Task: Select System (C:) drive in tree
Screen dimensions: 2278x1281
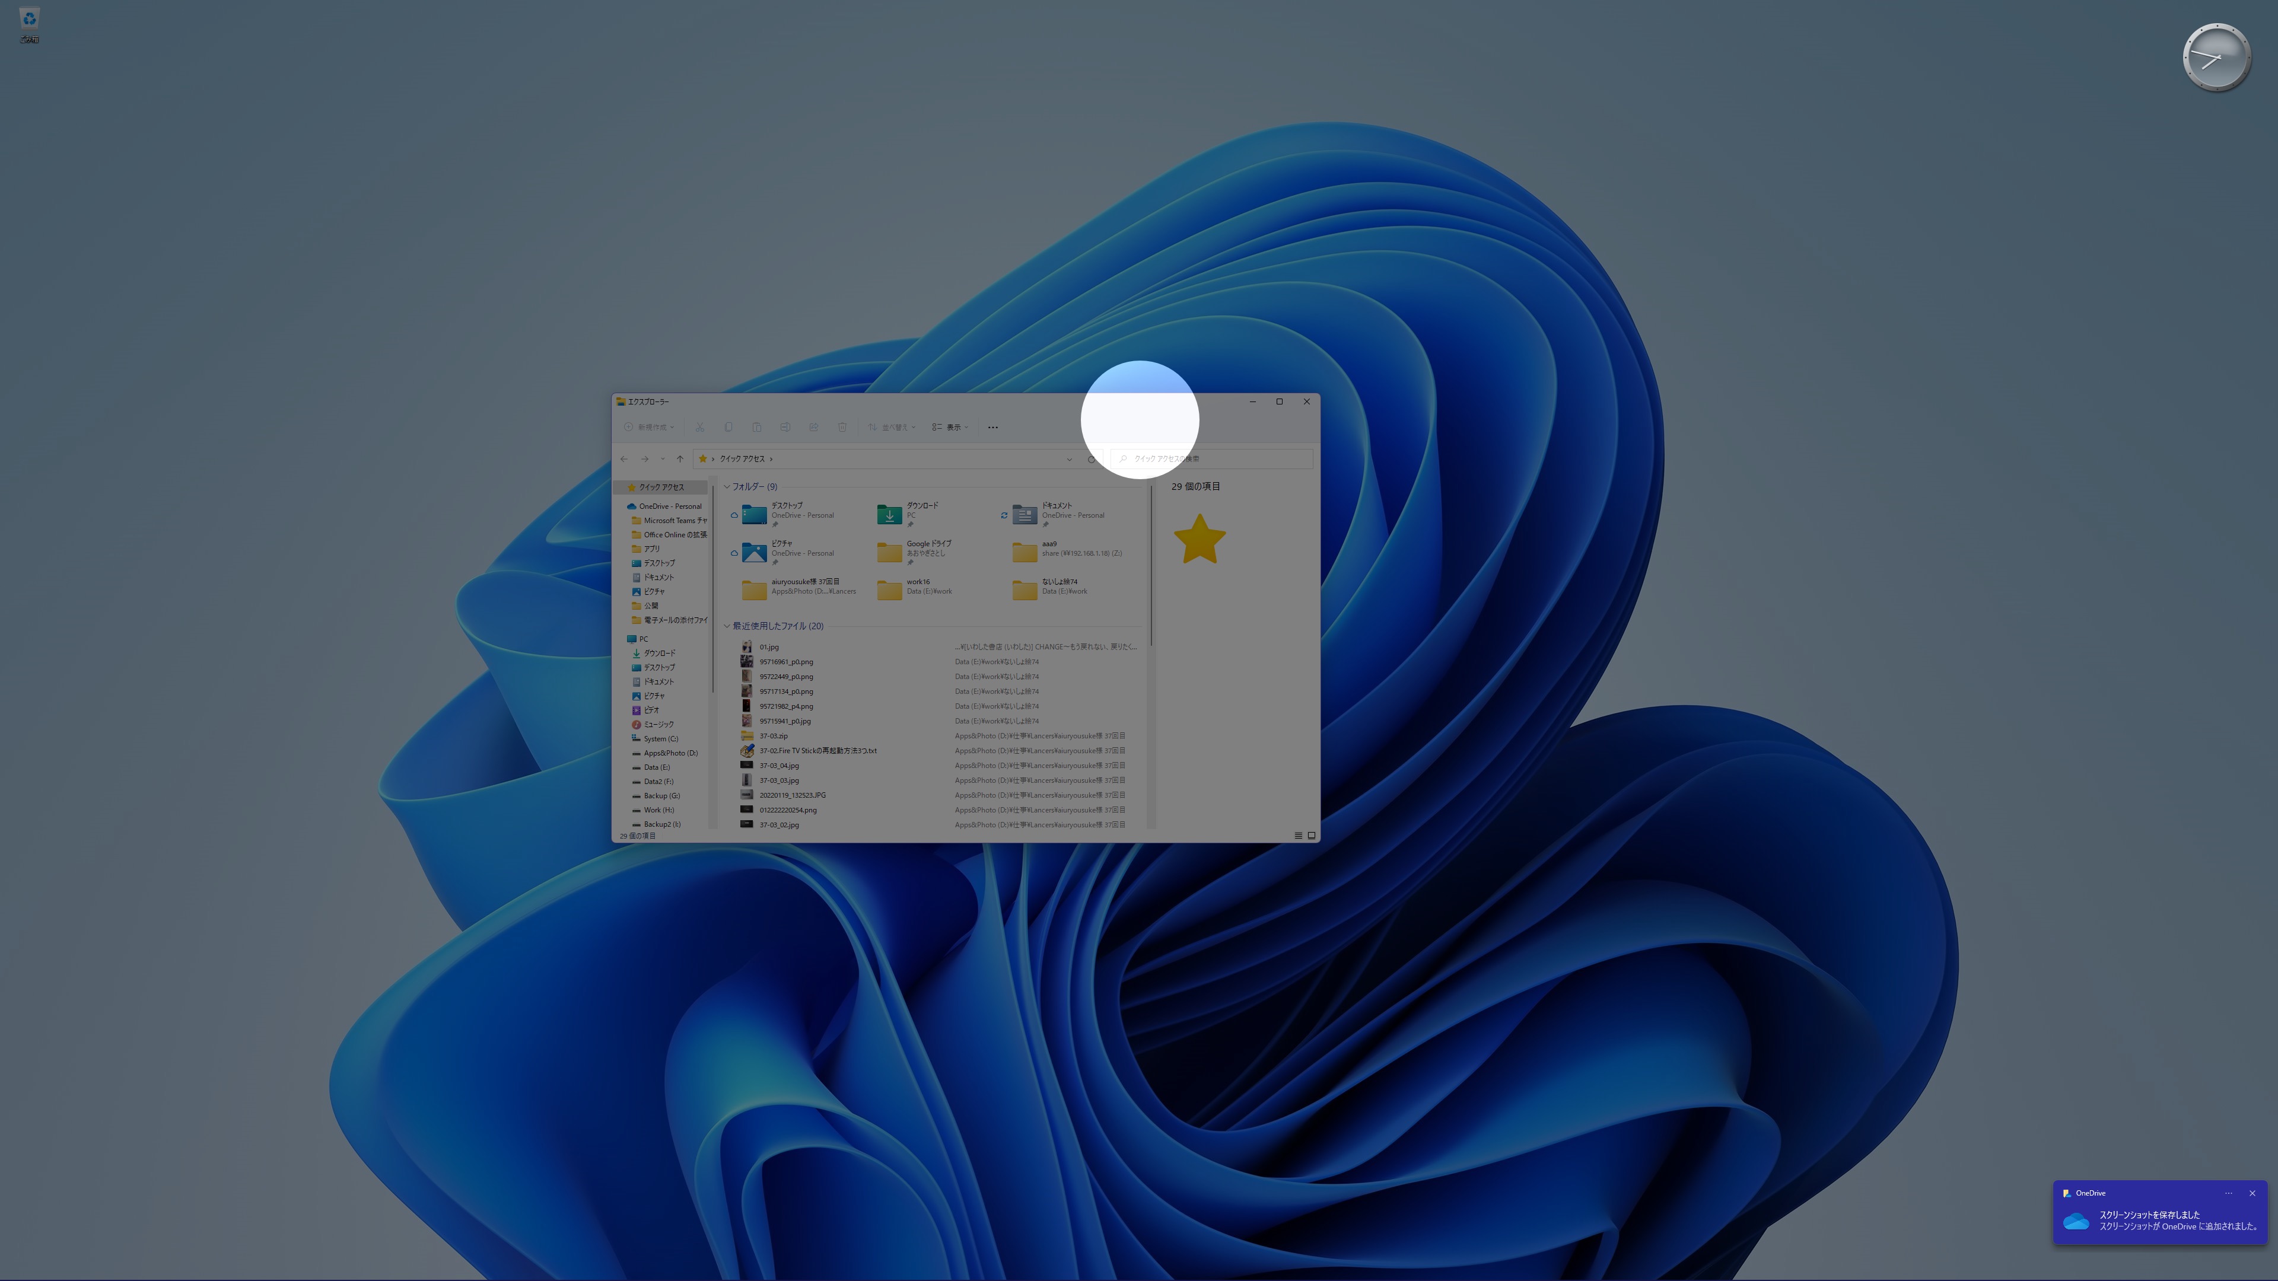Action: click(656, 739)
